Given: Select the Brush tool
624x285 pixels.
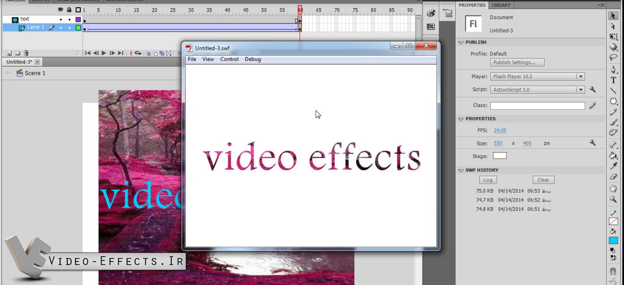Looking at the screenshot, I should [x=613, y=122].
